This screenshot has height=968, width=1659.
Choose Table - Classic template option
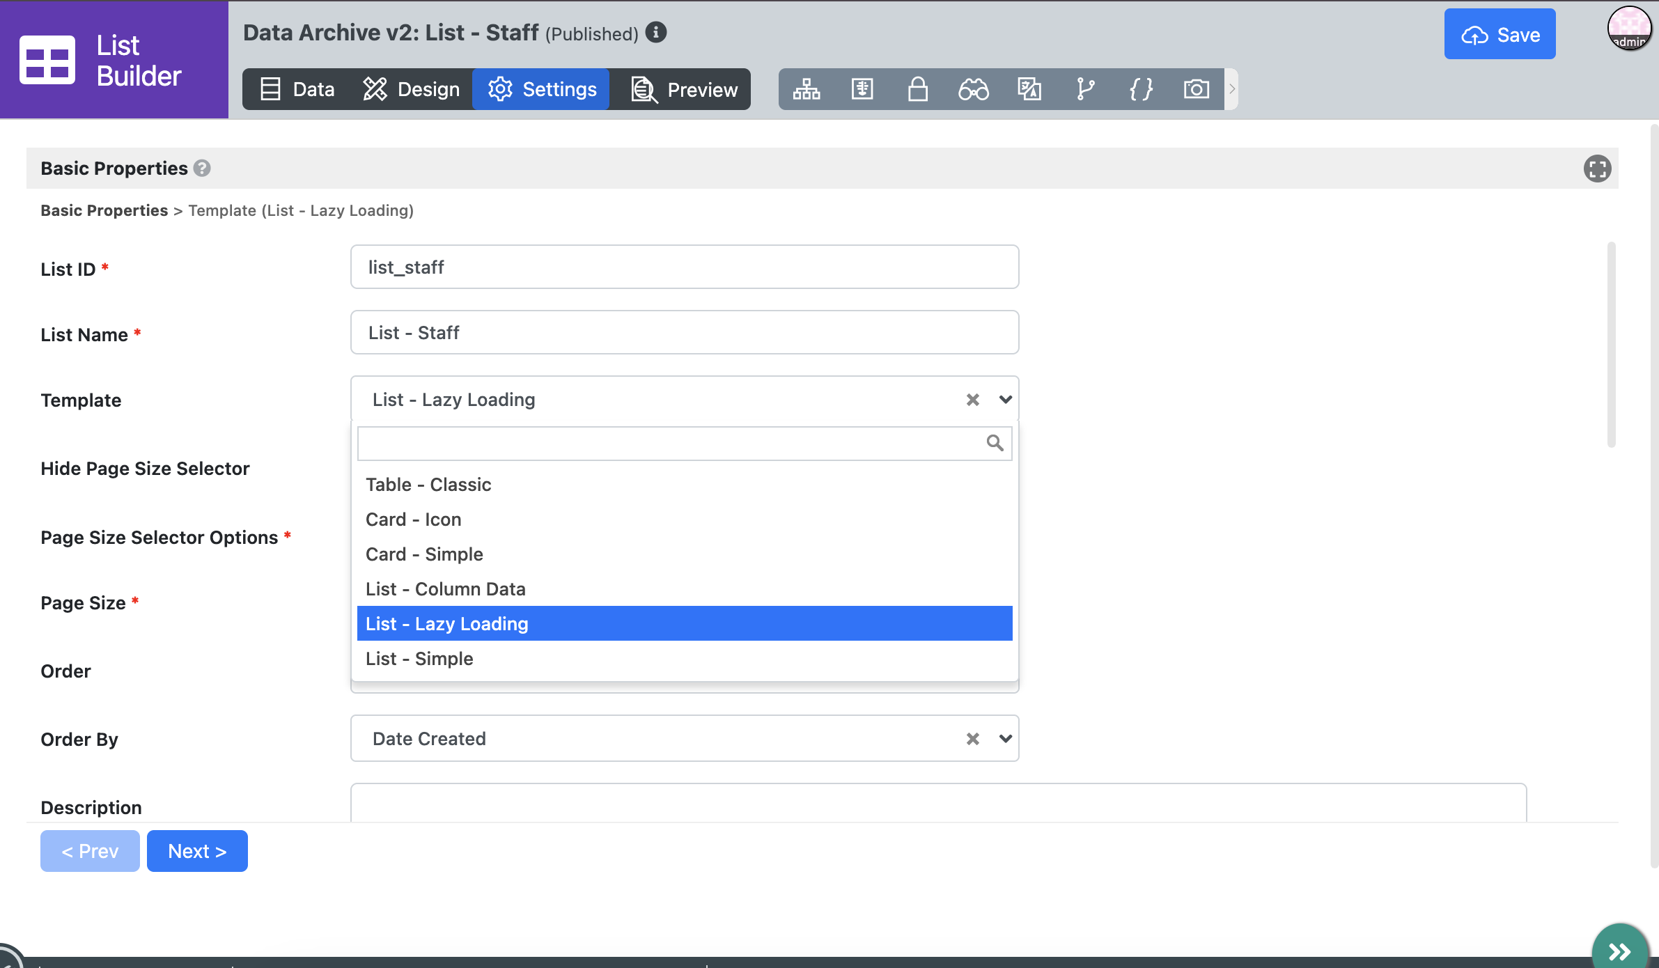(428, 485)
